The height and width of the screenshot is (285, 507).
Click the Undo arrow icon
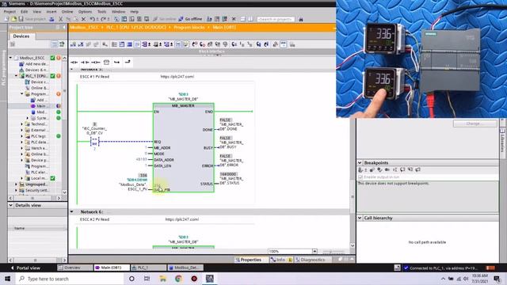pos(93,19)
